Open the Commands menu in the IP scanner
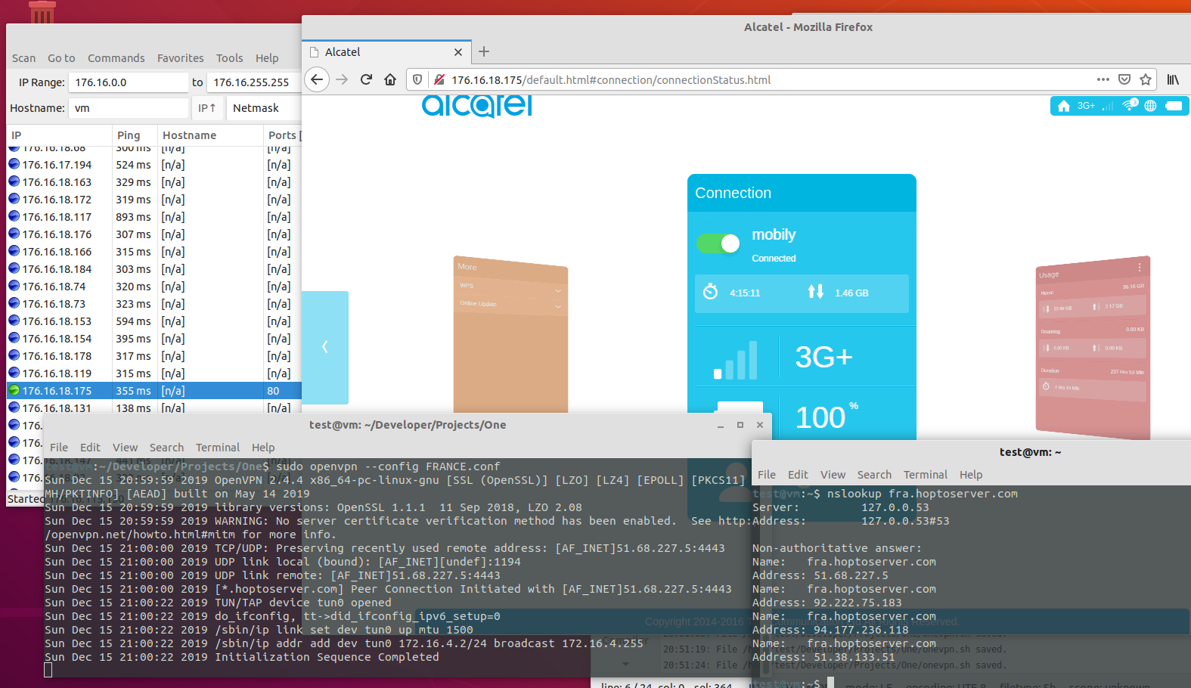The height and width of the screenshot is (688, 1191). pos(116,58)
